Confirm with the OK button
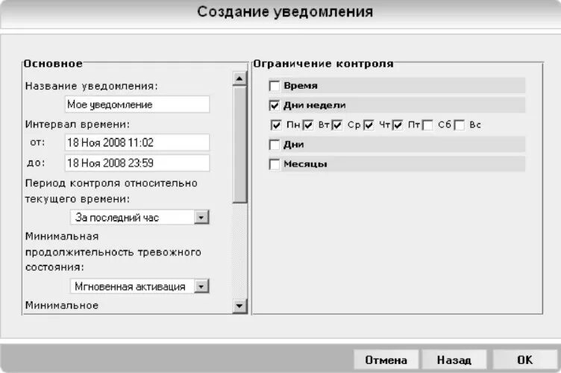The image size is (561, 373). [524, 360]
